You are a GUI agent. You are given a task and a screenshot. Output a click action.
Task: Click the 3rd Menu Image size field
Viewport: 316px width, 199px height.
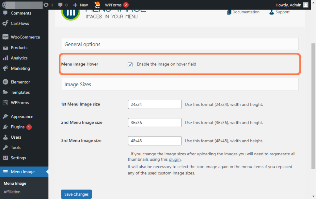[x=155, y=141]
